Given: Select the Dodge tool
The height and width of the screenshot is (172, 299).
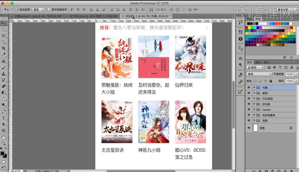Looking at the screenshot, I should [x=4, y=105].
